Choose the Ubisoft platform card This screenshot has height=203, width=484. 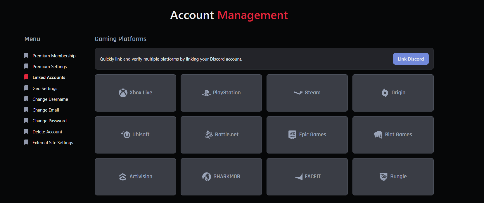pyautogui.click(x=135, y=135)
